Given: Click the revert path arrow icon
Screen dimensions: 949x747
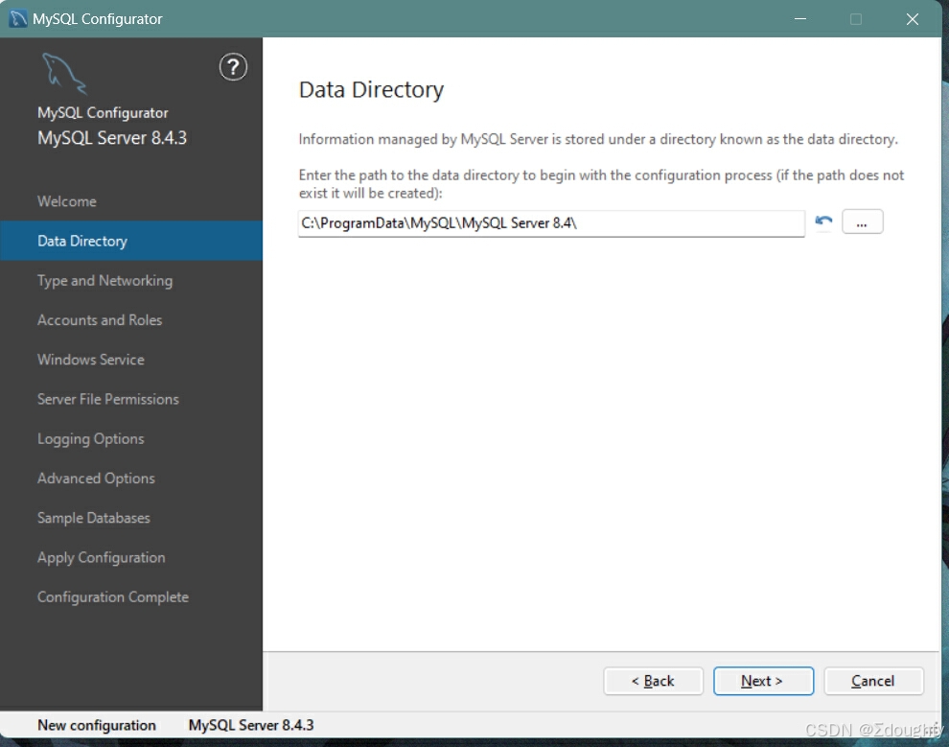Looking at the screenshot, I should (x=823, y=222).
